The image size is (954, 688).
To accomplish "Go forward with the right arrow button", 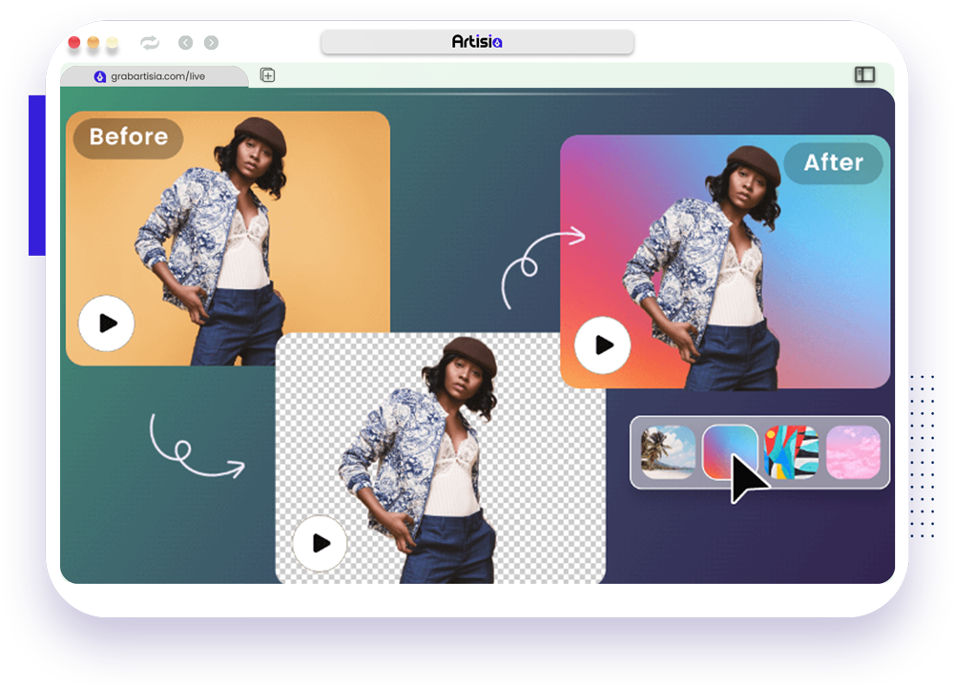I will point(211,43).
